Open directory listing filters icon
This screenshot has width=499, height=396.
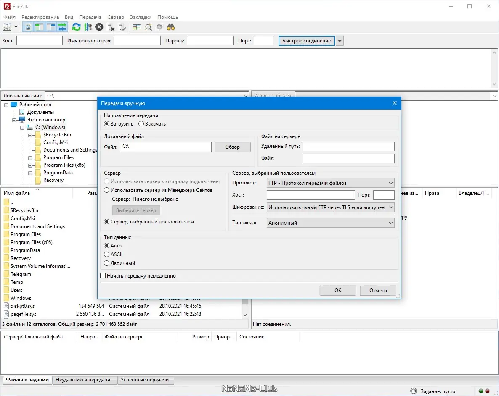[x=136, y=27]
